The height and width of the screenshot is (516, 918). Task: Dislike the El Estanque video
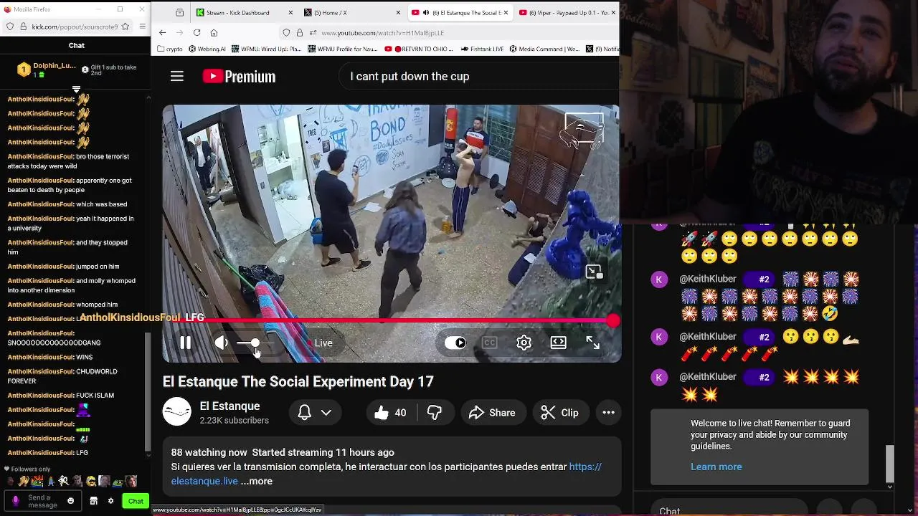(435, 413)
